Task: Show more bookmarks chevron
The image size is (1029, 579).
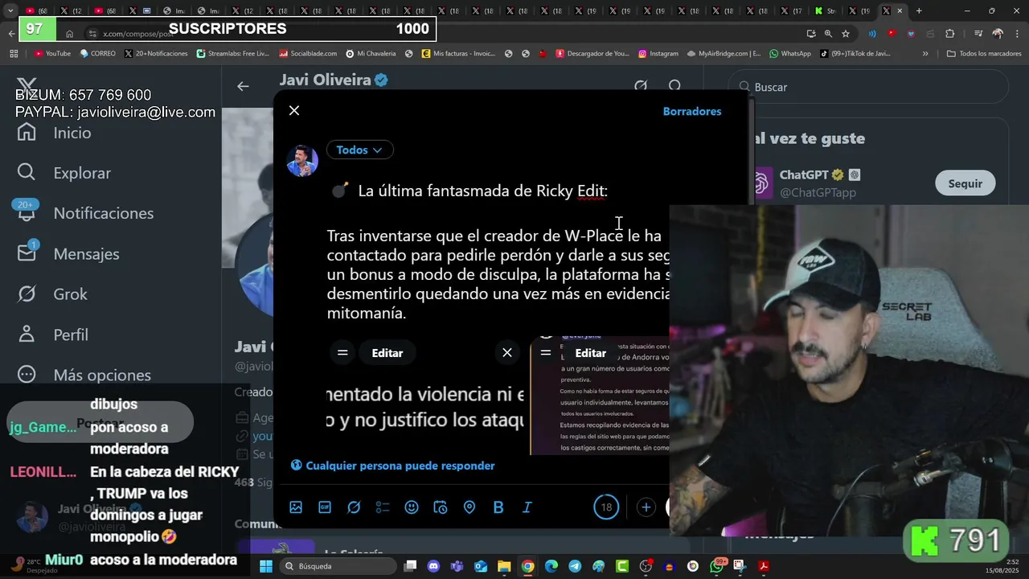Action: pyautogui.click(x=925, y=54)
